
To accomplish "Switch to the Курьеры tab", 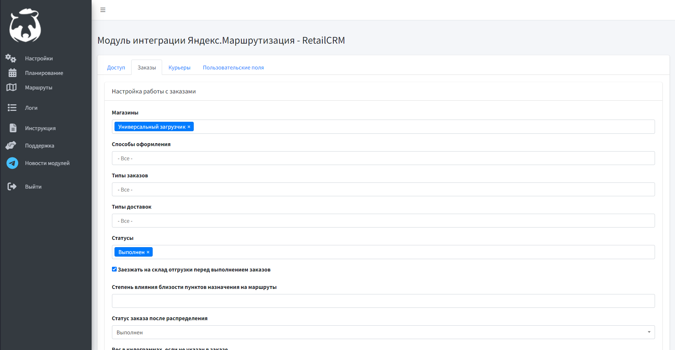I will (x=180, y=68).
